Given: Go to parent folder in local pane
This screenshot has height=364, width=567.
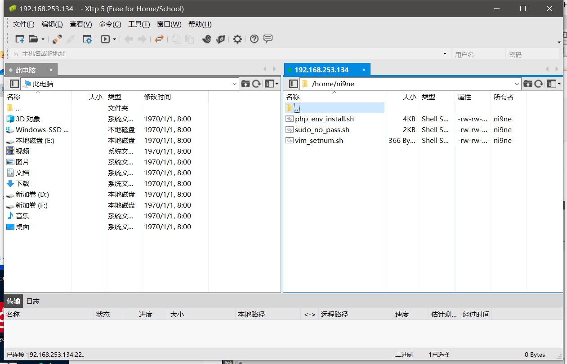Looking at the screenshot, I should tap(246, 84).
